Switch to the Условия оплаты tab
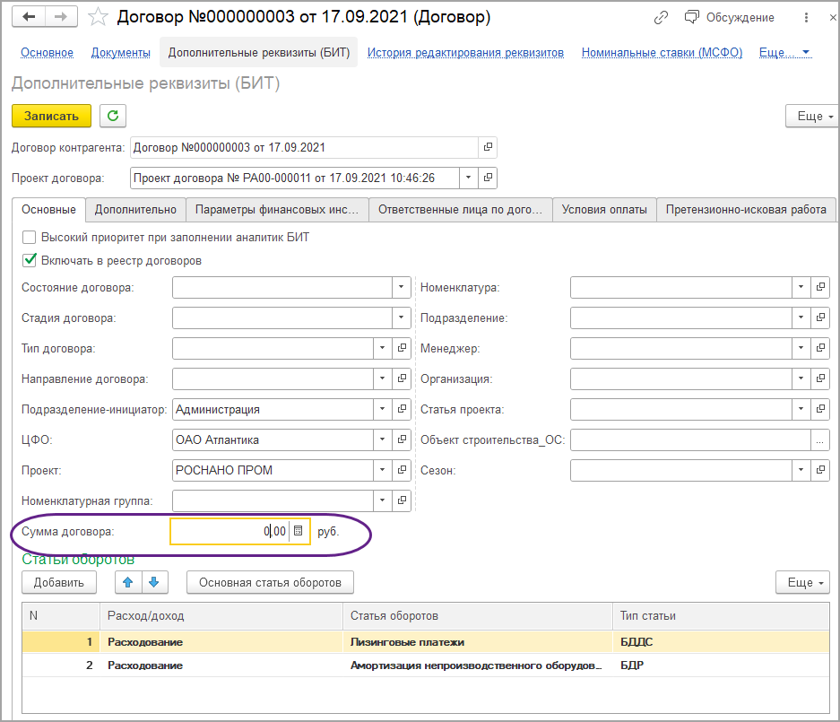The height and width of the screenshot is (722, 840). coord(603,209)
